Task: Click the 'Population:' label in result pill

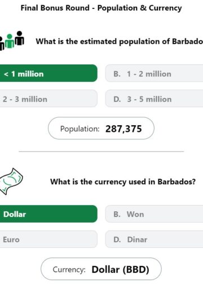Action: pyautogui.click(x=80, y=129)
